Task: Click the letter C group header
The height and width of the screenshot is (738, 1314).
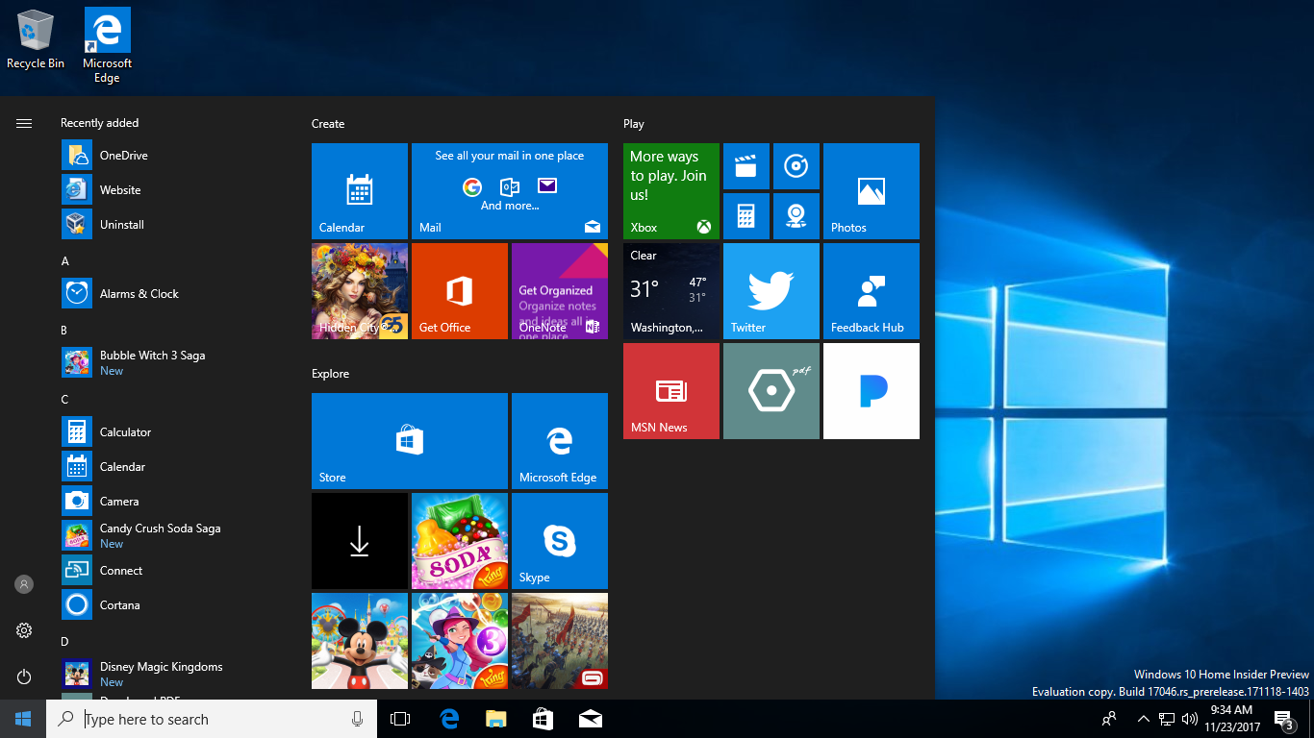Action: (64, 400)
